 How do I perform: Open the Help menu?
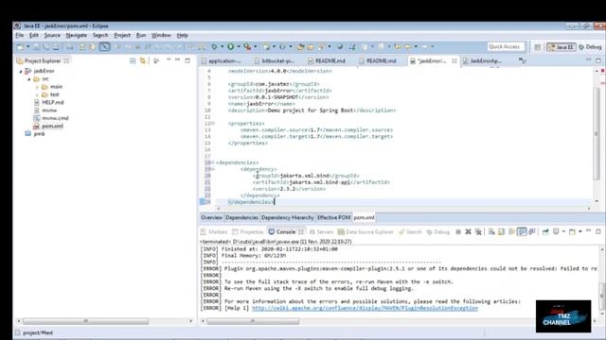(x=183, y=35)
